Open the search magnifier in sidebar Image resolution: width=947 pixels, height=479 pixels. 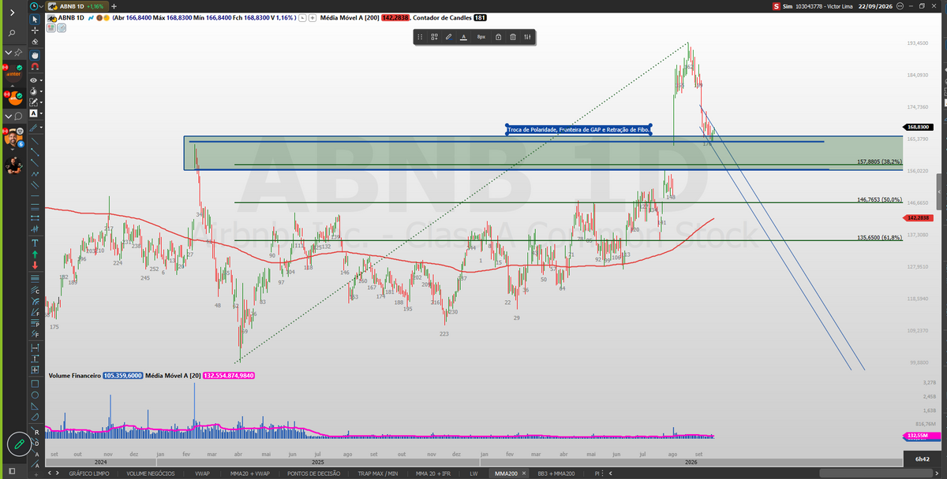coord(12,33)
